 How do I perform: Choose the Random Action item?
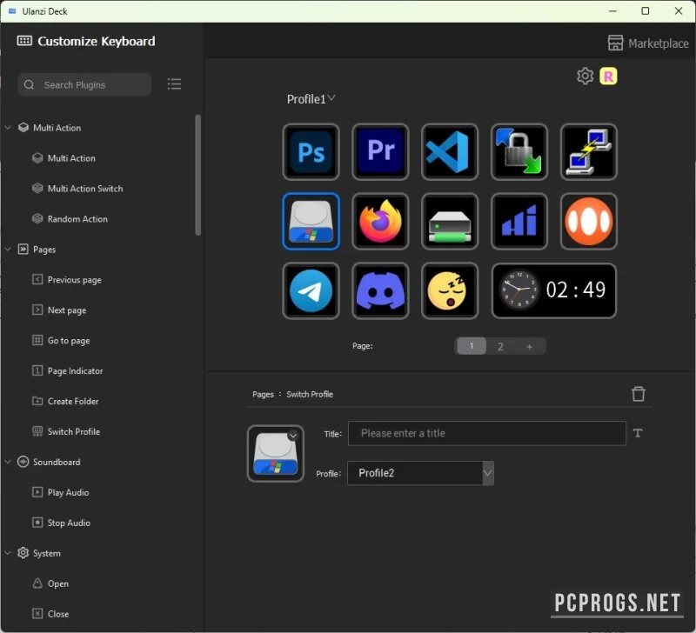70,219
